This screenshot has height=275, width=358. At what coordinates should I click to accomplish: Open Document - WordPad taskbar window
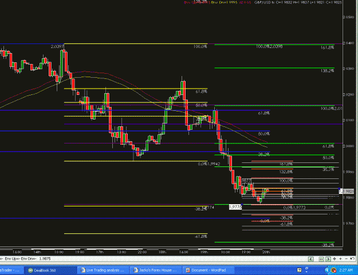[x=208, y=270]
